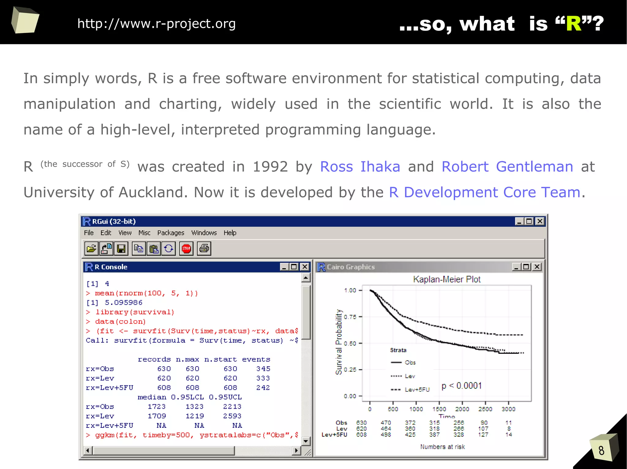Maximize the RGui main window
Viewport: 627px width, 469px height.
coord(529,221)
